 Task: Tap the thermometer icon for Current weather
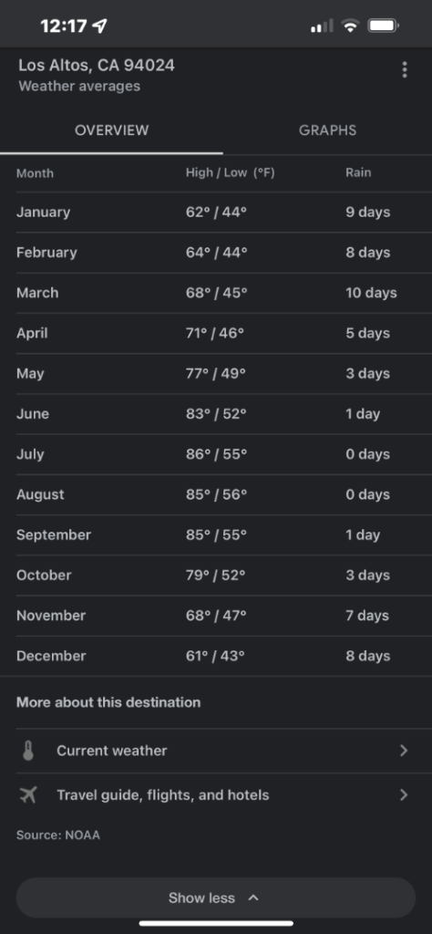pyautogui.click(x=28, y=751)
